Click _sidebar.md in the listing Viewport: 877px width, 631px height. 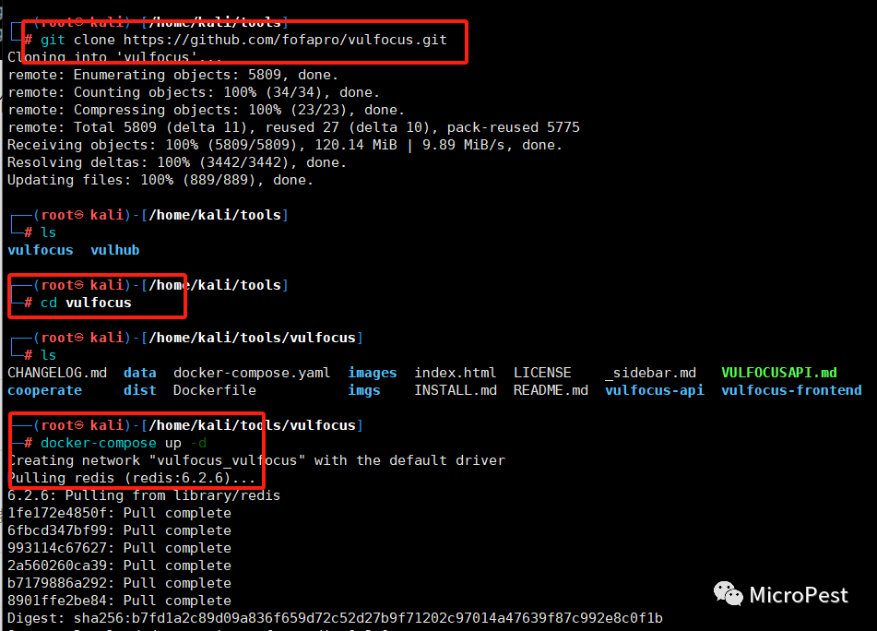point(650,373)
